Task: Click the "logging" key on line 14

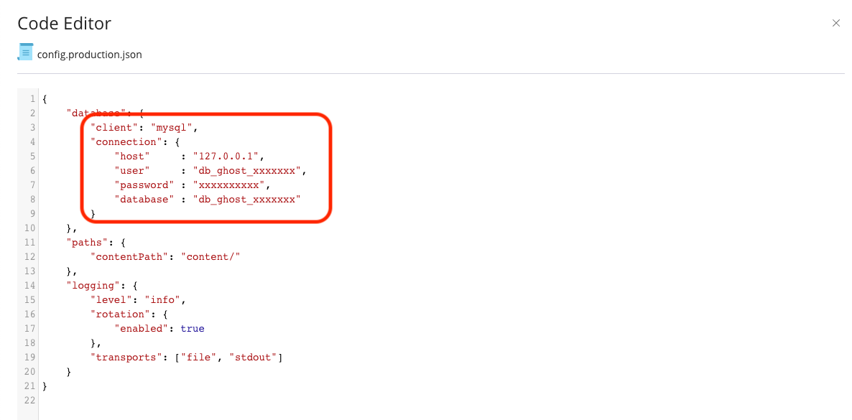Action: click(91, 286)
